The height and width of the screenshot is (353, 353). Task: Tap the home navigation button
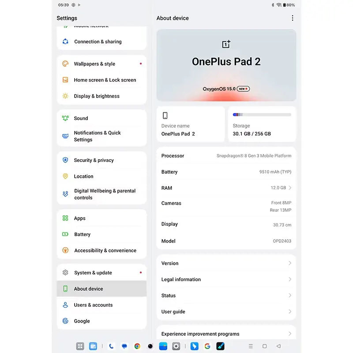pyautogui.click(x=265, y=346)
